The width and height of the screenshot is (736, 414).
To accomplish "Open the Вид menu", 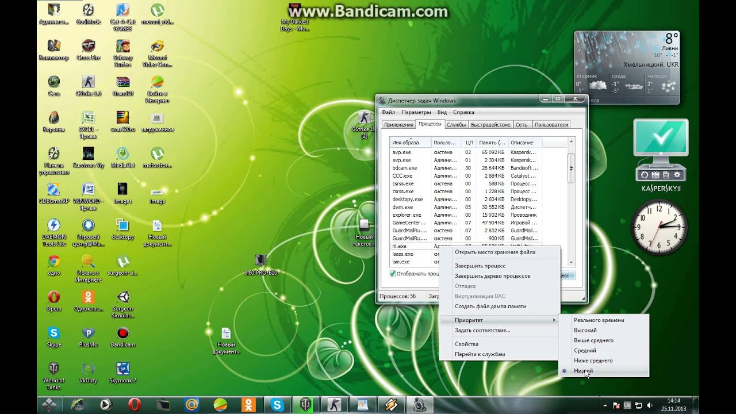I will click(x=442, y=112).
